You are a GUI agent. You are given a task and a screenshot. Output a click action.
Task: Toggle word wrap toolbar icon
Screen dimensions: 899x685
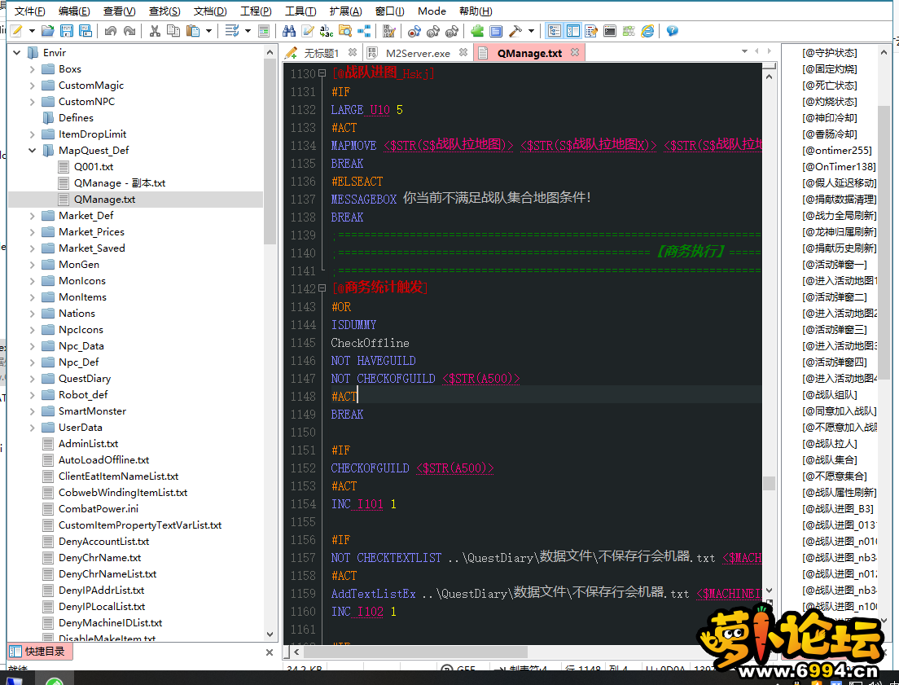(231, 31)
